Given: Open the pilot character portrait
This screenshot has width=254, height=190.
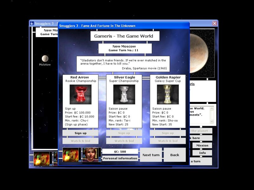Looking at the screenshot, I should (91, 155).
